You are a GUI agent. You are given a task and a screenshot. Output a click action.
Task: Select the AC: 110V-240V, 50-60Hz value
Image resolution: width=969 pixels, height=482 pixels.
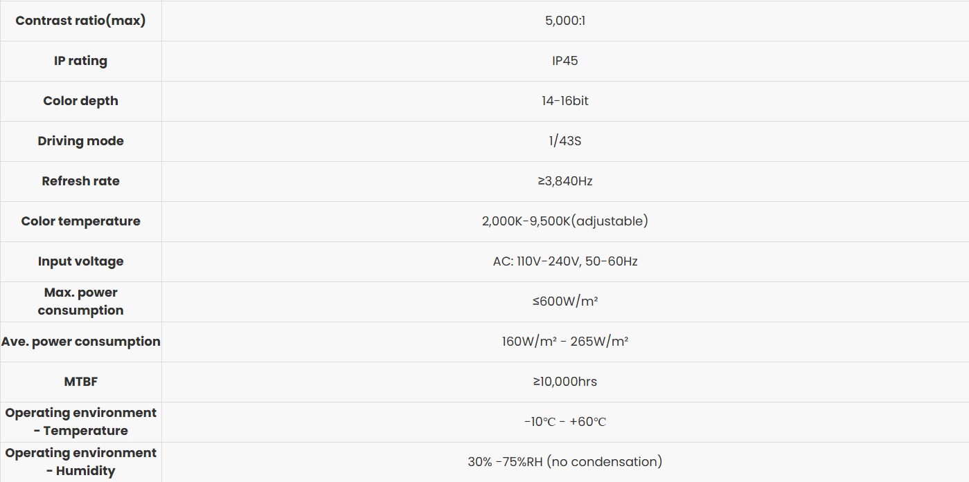(x=565, y=261)
